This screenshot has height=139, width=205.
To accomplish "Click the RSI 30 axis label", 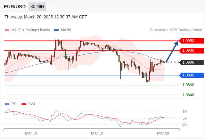I will click(184, 124).
